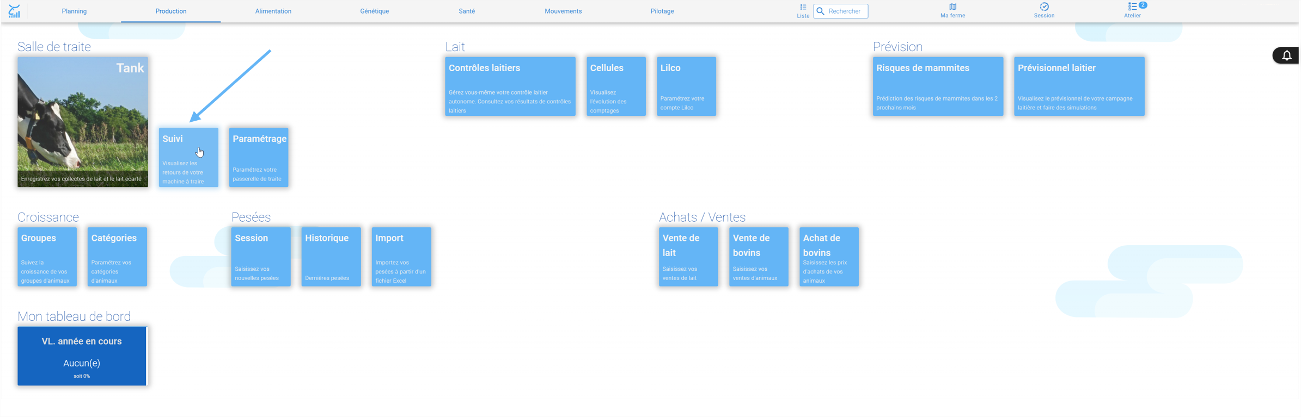This screenshot has width=1301, height=417.
Task: Open the Achat de bovins tile
Action: coord(829,257)
